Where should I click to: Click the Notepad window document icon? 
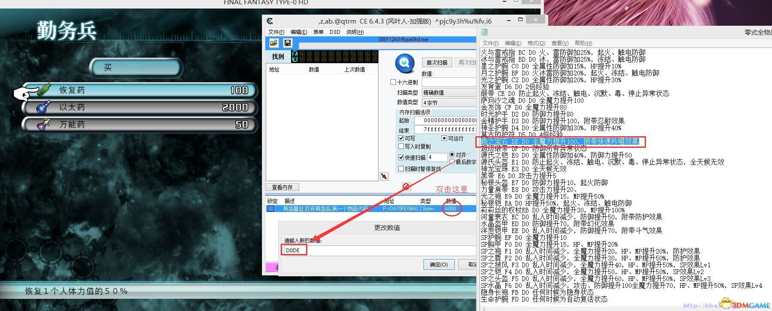[484, 32]
